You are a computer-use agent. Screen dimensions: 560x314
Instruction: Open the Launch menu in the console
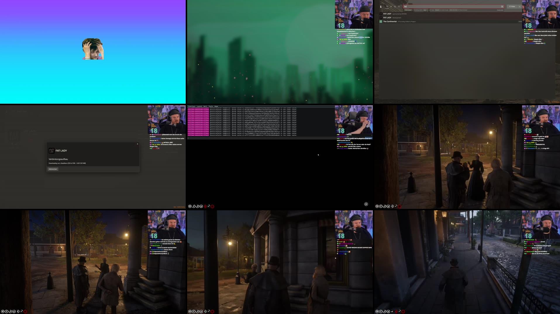(x=199, y=106)
